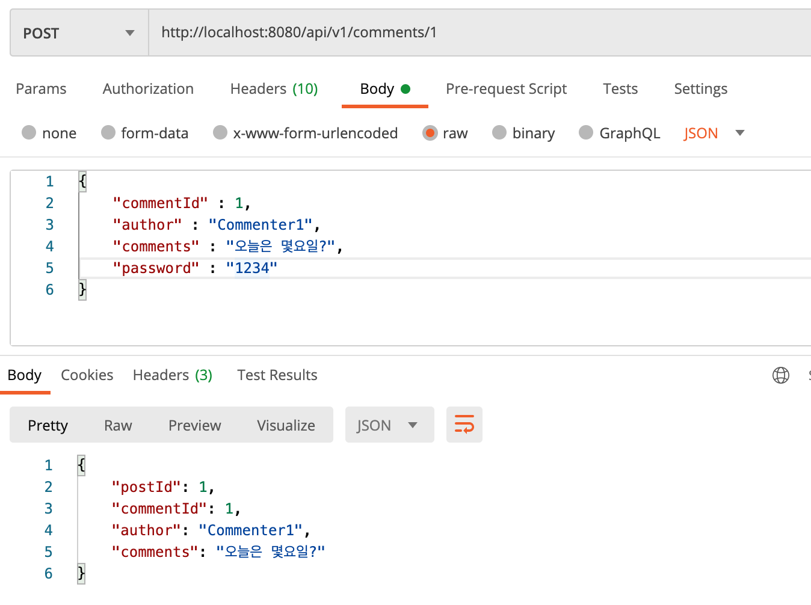Open the response JSON format dropdown
Viewport: 811px width, 605px height.
[389, 425]
